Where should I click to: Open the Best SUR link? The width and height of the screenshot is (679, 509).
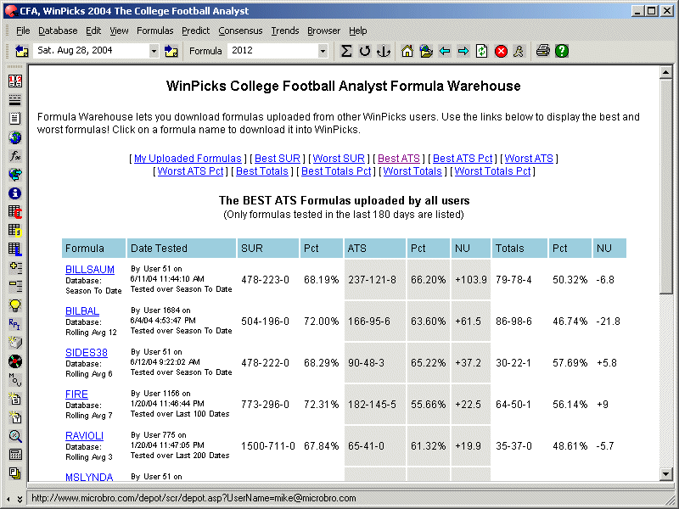coord(278,159)
